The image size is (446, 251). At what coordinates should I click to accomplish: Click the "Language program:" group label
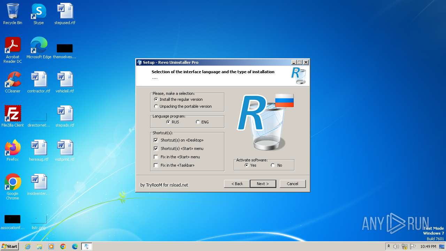click(169, 116)
